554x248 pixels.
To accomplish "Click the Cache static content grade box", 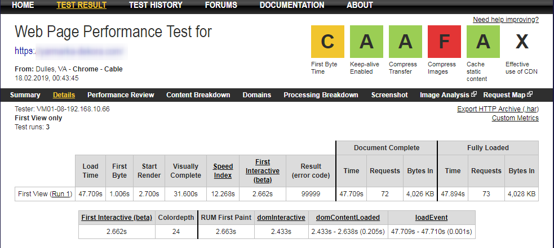I will pos(484,42).
